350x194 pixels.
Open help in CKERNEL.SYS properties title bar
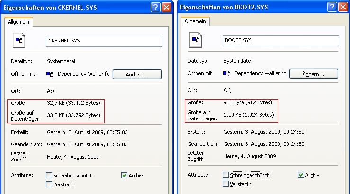tap(155, 8)
